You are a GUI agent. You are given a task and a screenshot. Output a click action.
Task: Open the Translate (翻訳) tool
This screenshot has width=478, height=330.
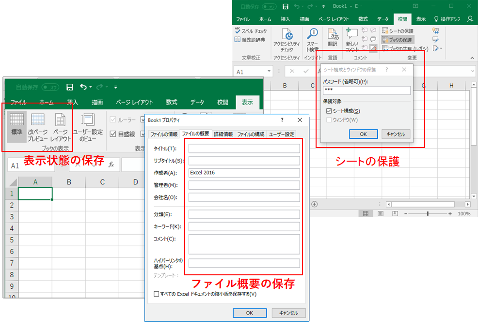333,37
